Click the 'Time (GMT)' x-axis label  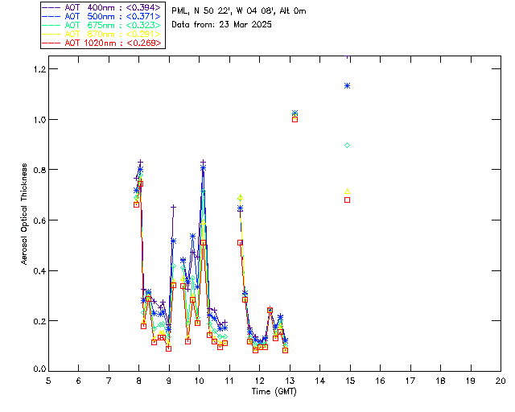274,390
